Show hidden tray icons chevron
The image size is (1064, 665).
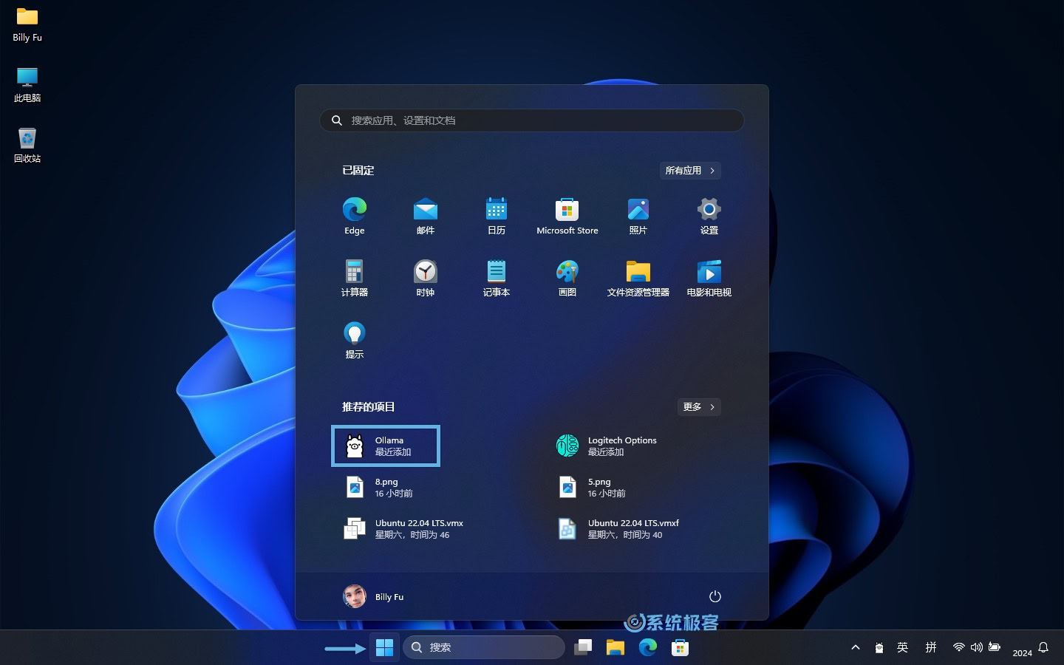pos(856,647)
